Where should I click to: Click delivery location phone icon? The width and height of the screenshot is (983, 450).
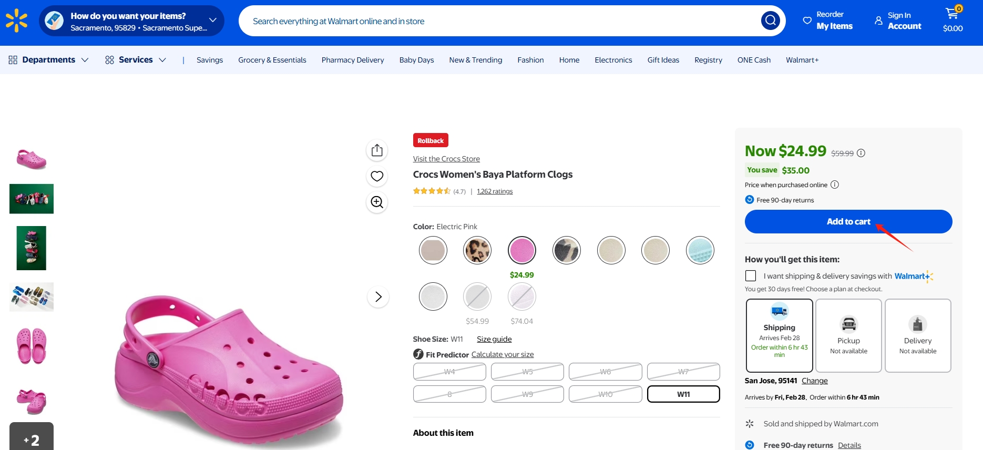(x=54, y=21)
